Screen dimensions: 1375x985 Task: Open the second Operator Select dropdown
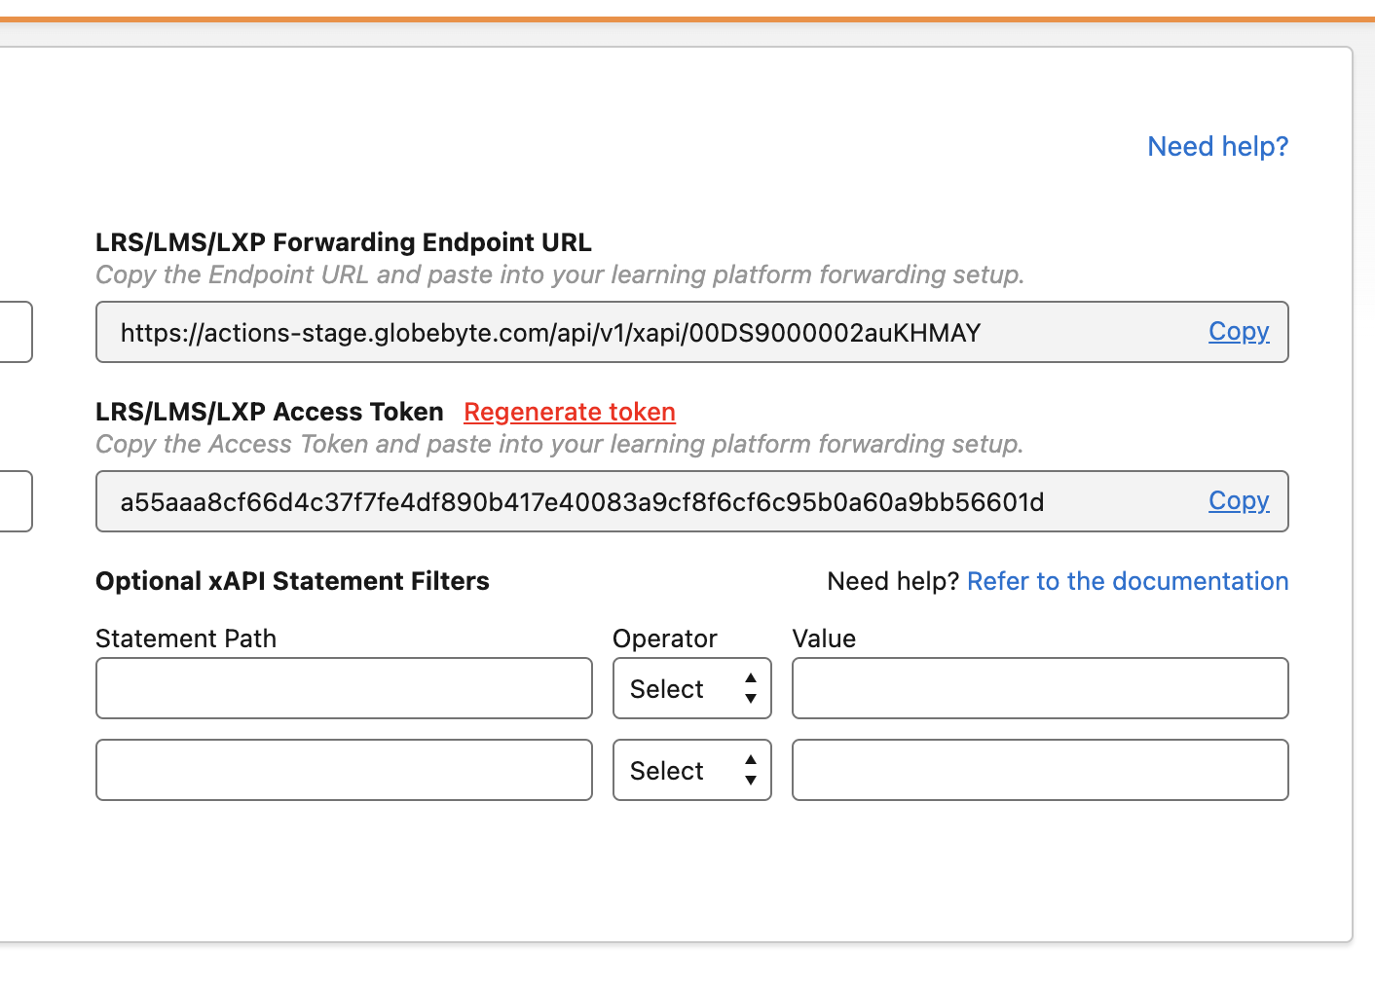click(691, 770)
